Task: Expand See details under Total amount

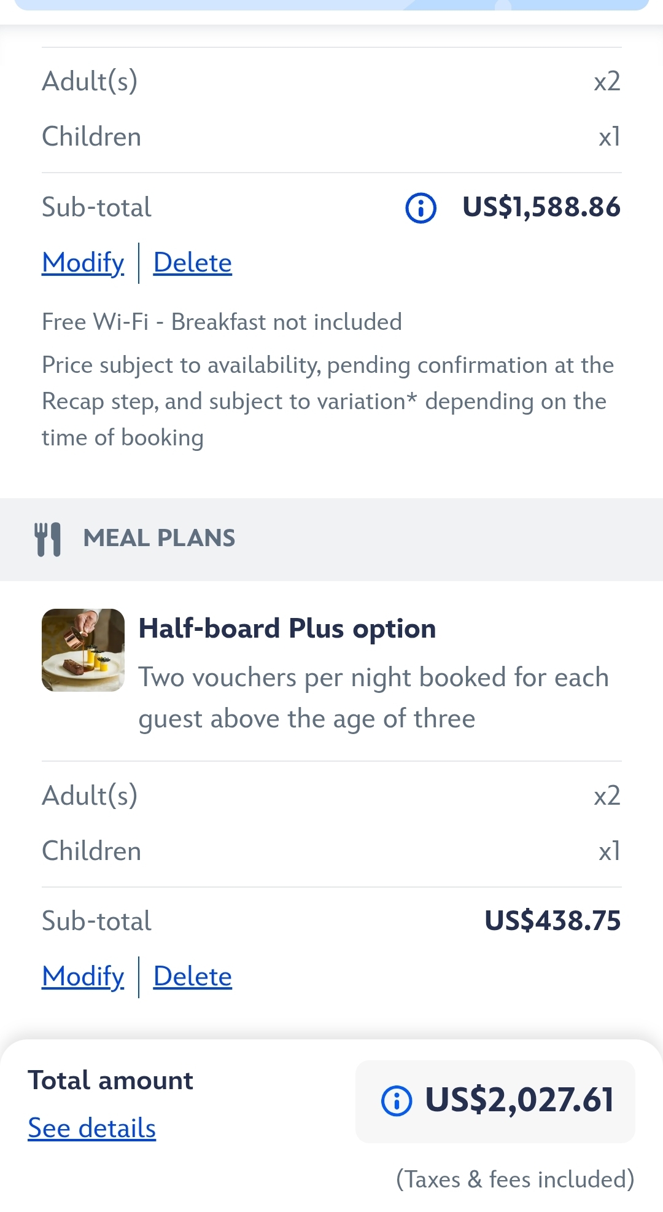Action: pos(92,1128)
